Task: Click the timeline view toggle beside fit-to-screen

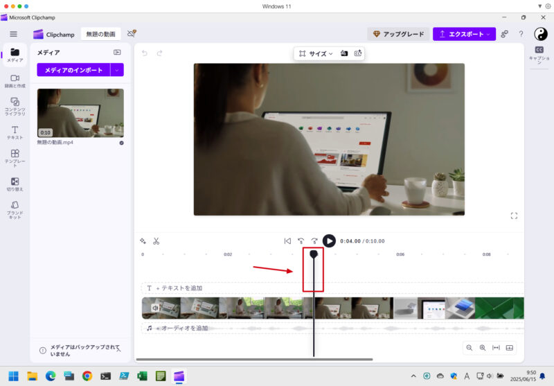Action: pos(510,348)
